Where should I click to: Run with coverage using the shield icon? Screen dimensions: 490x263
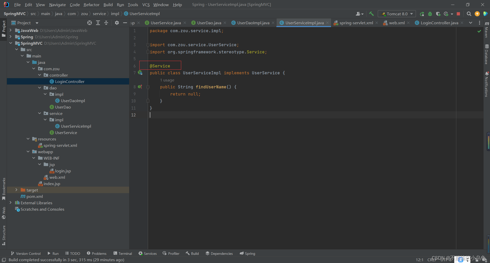point(438,14)
